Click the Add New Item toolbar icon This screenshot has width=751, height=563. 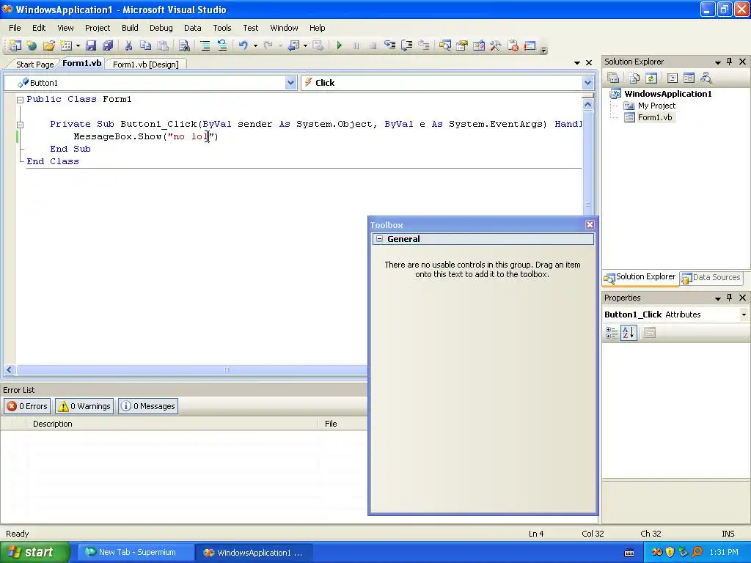pyautogui.click(x=66, y=45)
